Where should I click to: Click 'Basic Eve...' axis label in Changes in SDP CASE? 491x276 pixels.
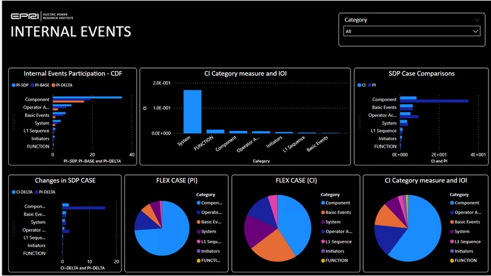tap(35, 214)
